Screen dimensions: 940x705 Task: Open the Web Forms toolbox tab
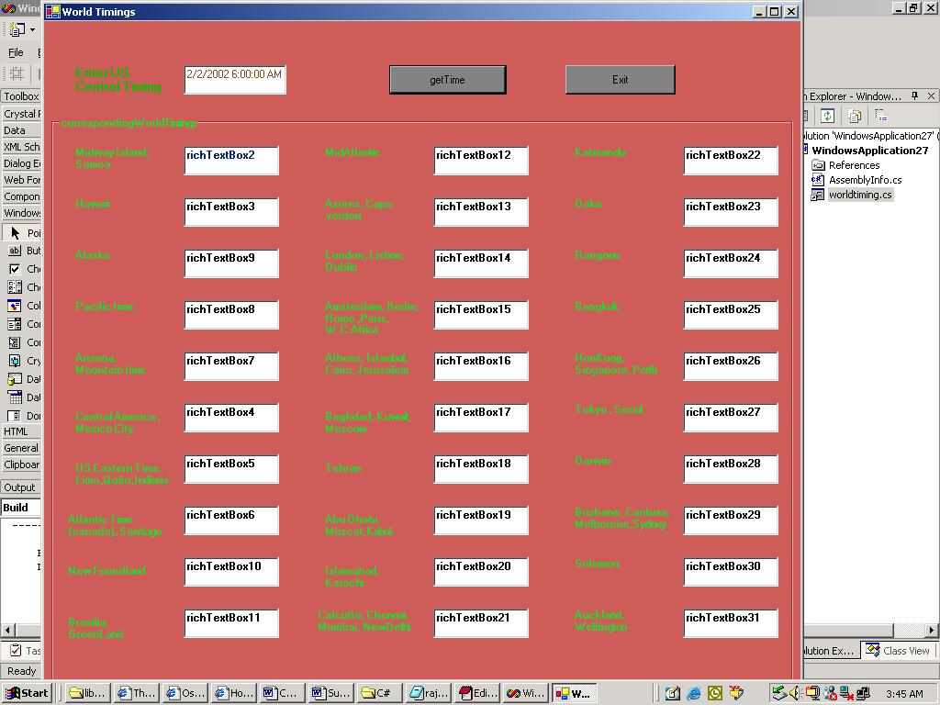tap(21, 180)
